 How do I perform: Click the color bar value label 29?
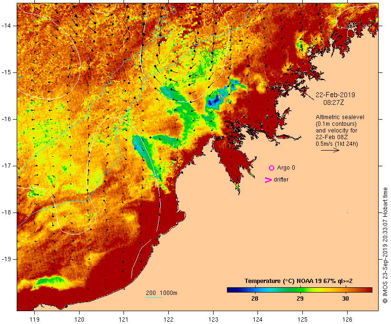click(x=300, y=299)
